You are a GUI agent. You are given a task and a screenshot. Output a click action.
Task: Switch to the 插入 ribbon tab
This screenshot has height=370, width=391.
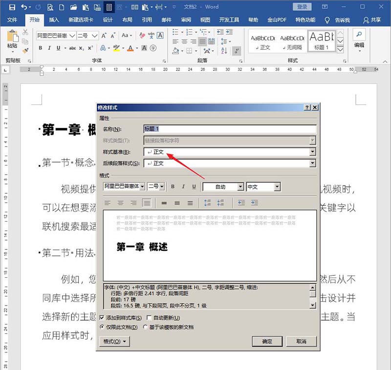click(54, 20)
